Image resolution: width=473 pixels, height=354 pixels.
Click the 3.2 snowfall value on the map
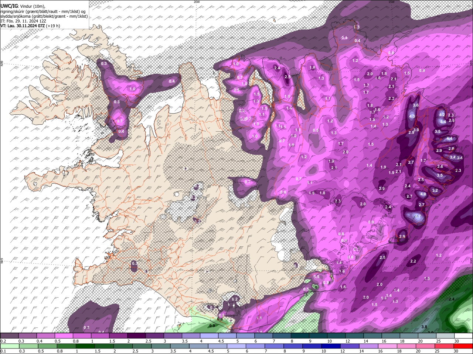point(435,191)
